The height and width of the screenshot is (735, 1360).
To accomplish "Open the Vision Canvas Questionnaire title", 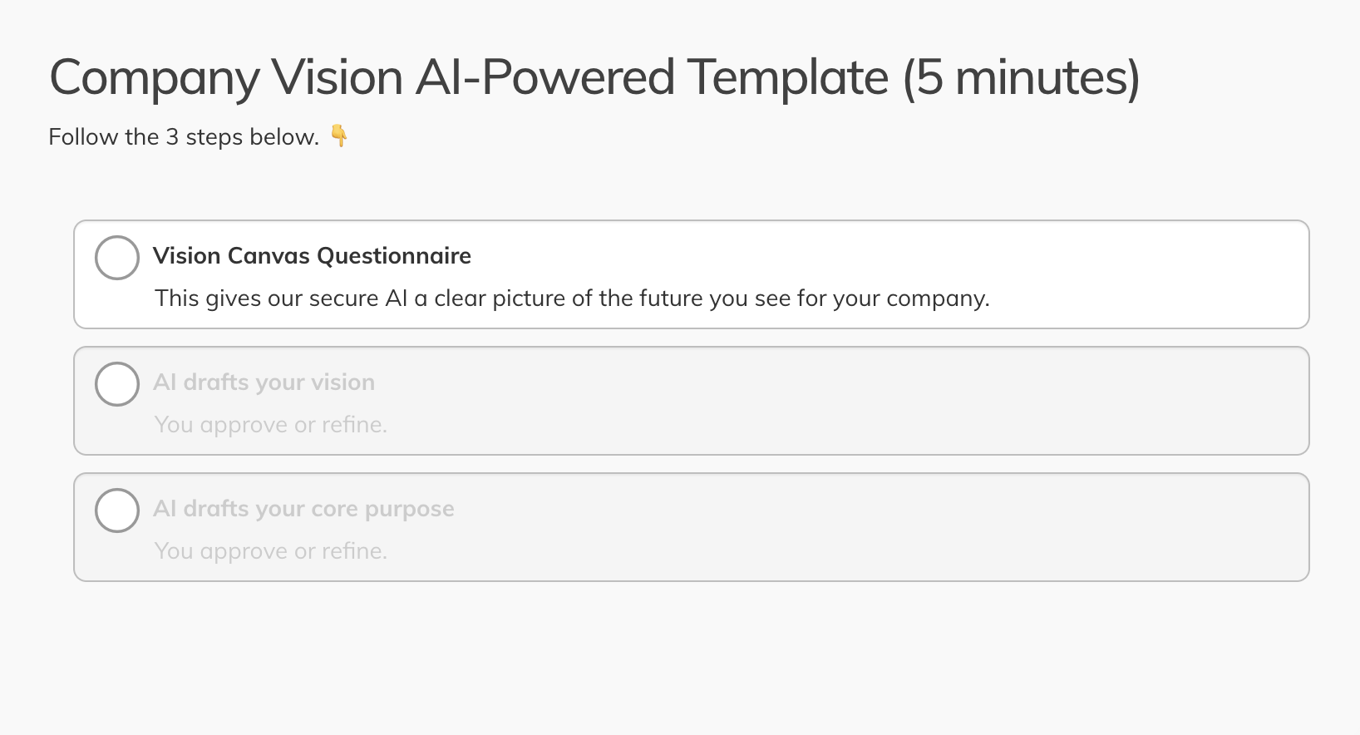I will (312, 256).
